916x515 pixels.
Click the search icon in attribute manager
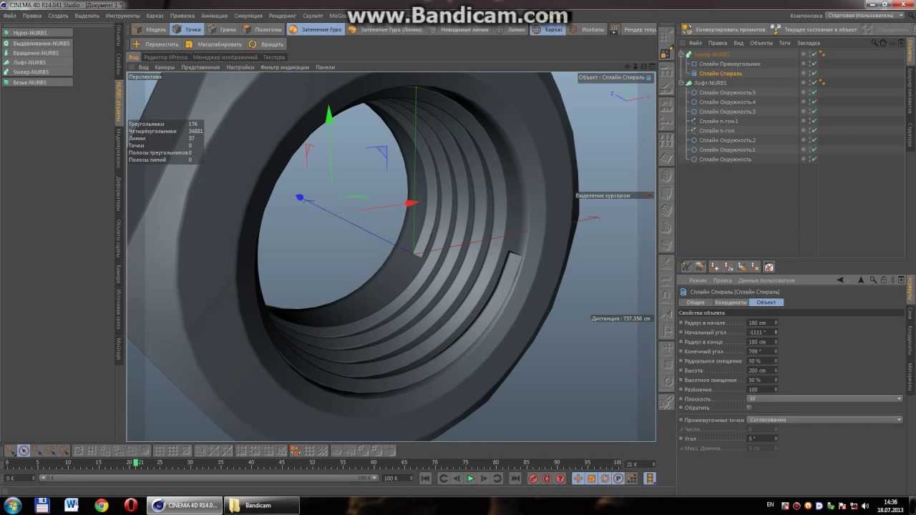tap(873, 280)
